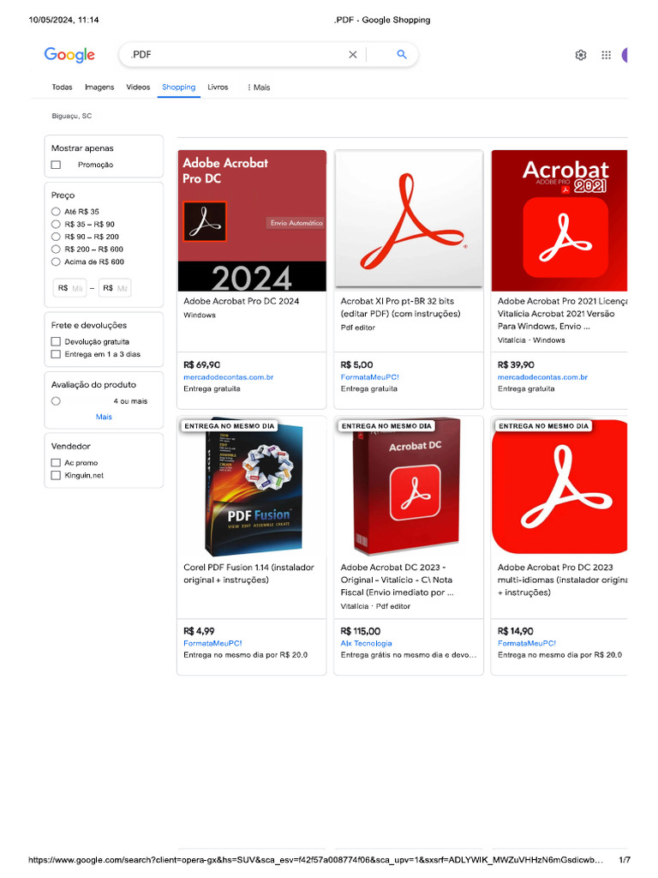Click the minimum price R$ field
This screenshot has height=878, width=658.
click(70, 288)
